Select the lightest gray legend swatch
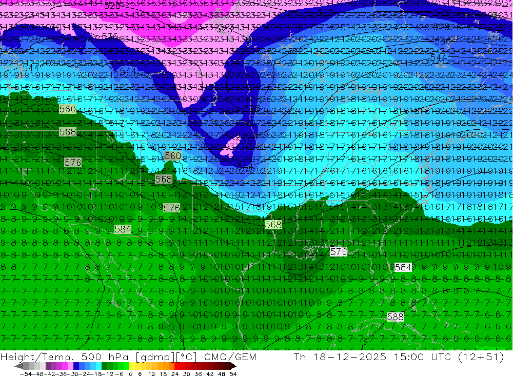Image resolution: width=513 pixels, height=376 pixels. click(x=43, y=366)
